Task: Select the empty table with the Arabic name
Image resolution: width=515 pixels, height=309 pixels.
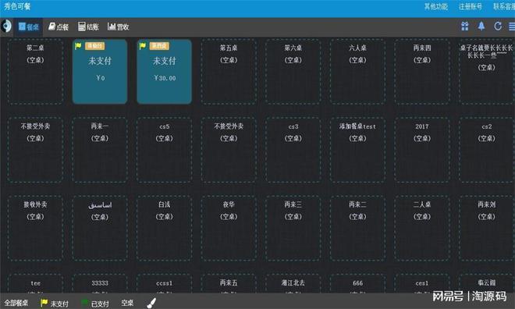Action: click(100, 228)
